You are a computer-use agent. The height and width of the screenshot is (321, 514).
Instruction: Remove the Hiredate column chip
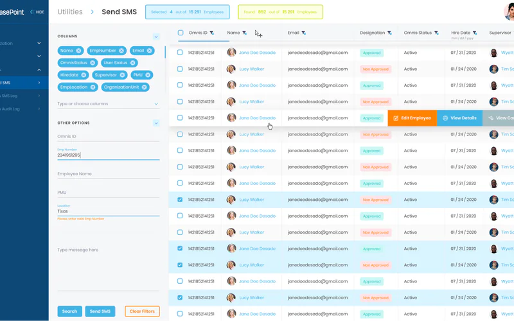tap(84, 75)
